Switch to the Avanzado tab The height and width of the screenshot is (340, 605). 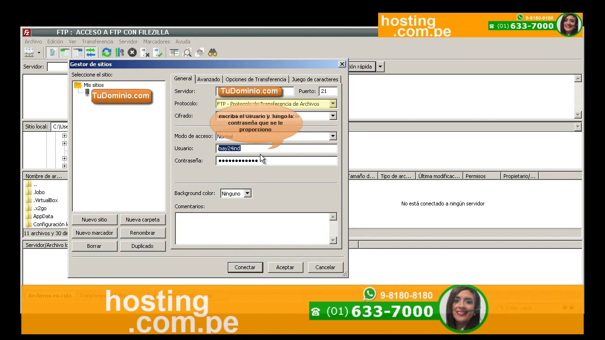[x=208, y=79]
